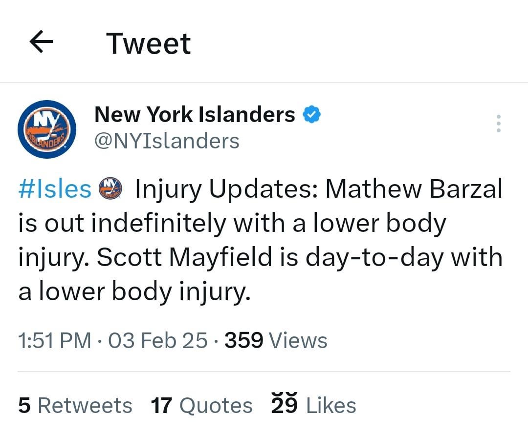Open the 29 Likes list
The image size is (528, 435).
click(311, 405)
